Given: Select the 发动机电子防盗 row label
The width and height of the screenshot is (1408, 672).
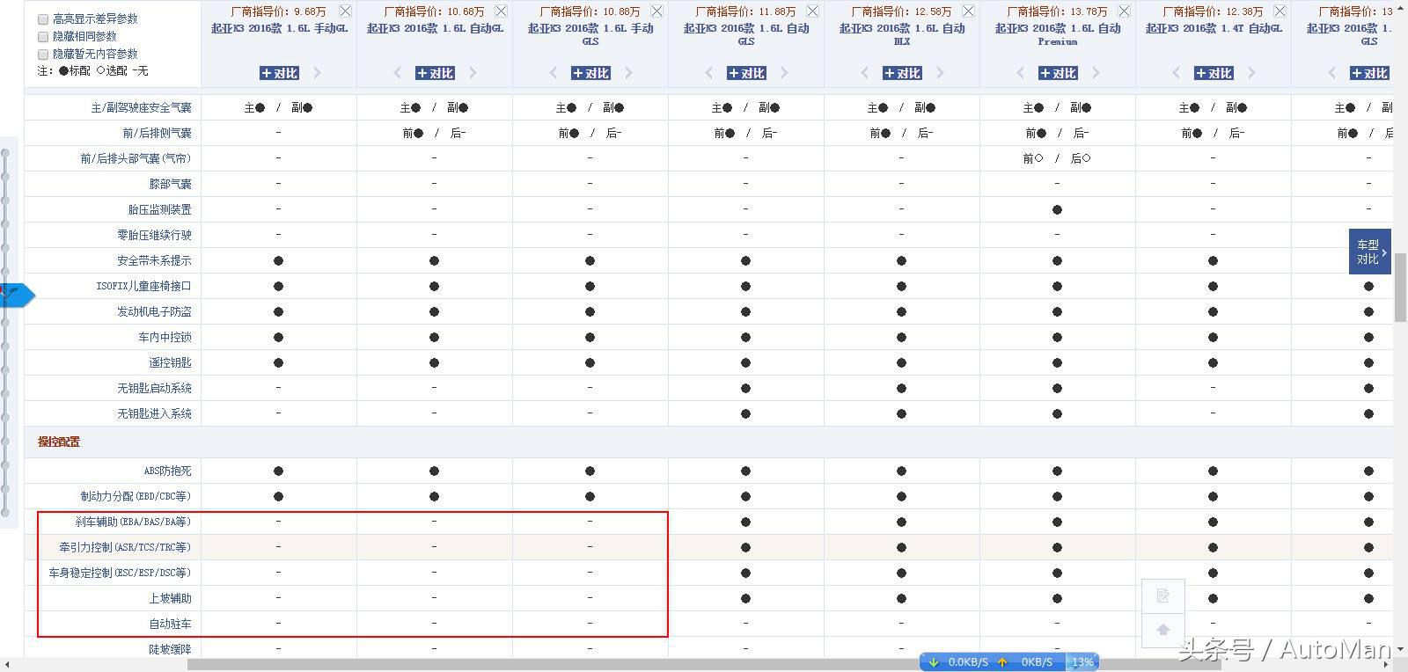Looking at the screenshot, I should tap(154, 311).
